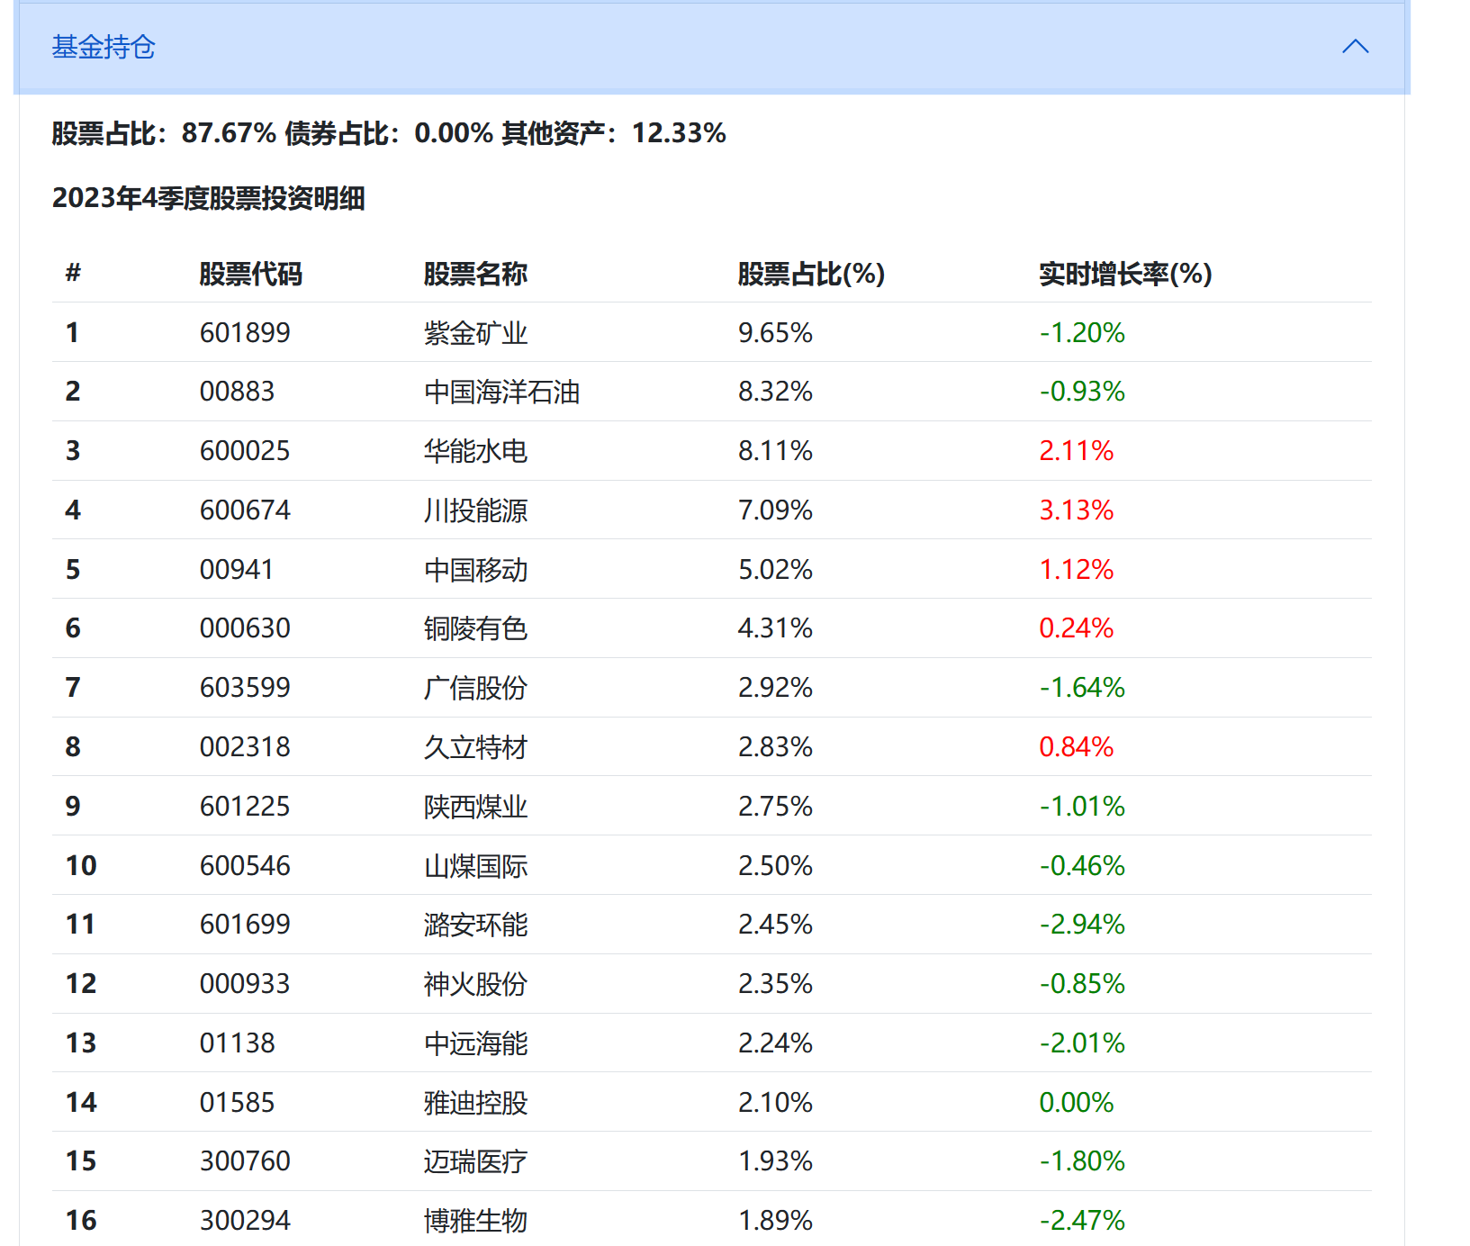The width and height of the screenshot is (1470, 1246).
Task: Click stock name 川投能源
Action: coord(475,510)
